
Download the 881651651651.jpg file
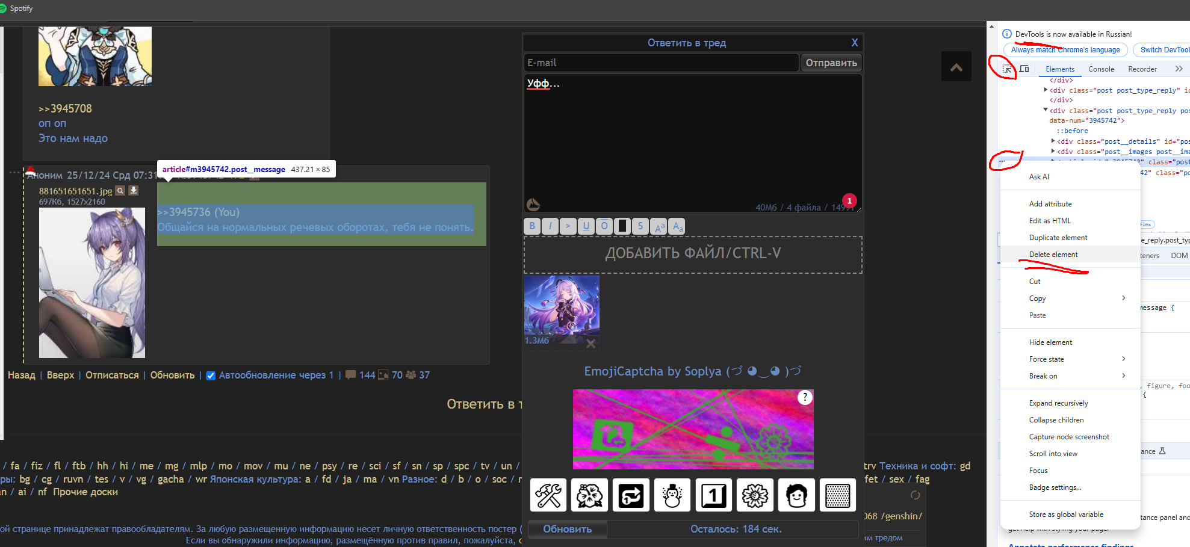point(134,191)
